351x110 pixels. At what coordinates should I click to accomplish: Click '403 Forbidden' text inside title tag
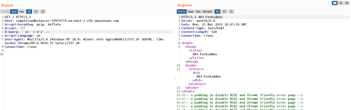pyautogui.click(x=205, y=54)
